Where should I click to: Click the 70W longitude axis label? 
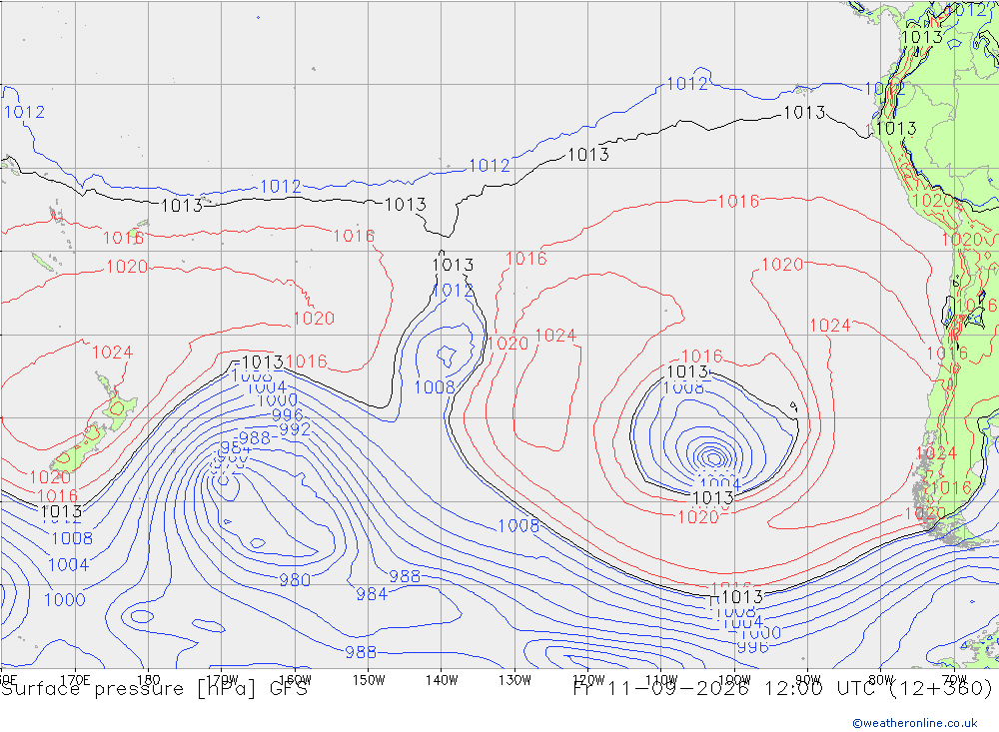(x=954, y=680)
